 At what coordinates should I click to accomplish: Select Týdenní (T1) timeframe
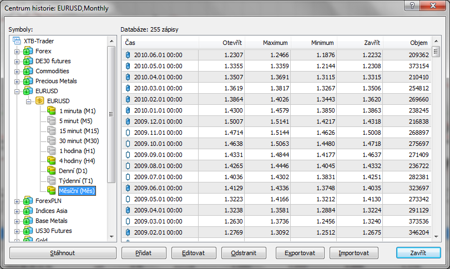tap(75, 181)
